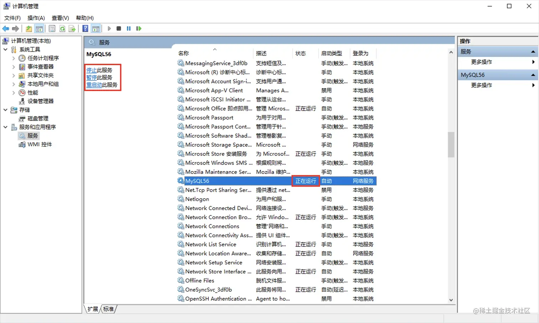
Task: Click the clock icon of 任务计划程序
Action: point(22,58)
